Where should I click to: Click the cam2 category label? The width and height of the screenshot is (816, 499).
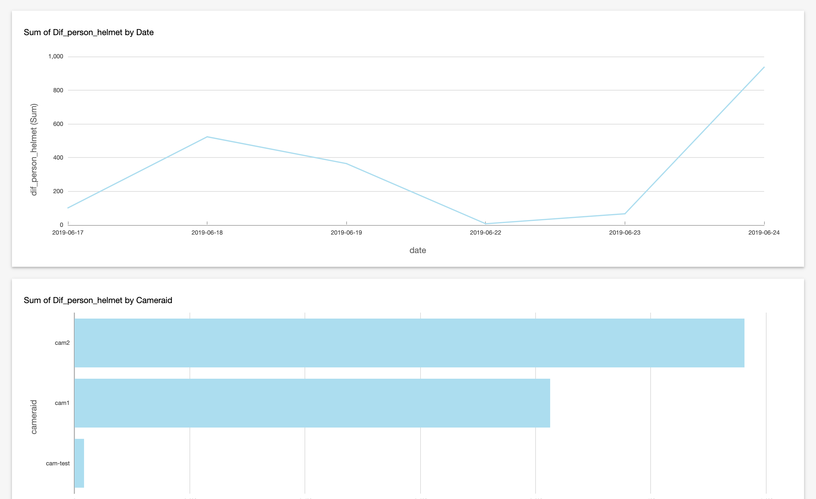[x=62, y=343]
